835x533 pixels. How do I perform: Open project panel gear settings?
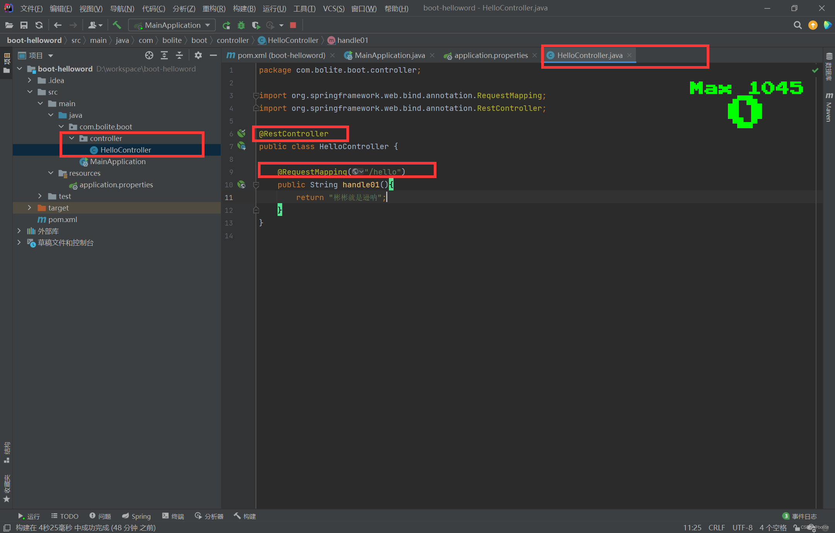point(198,56)
